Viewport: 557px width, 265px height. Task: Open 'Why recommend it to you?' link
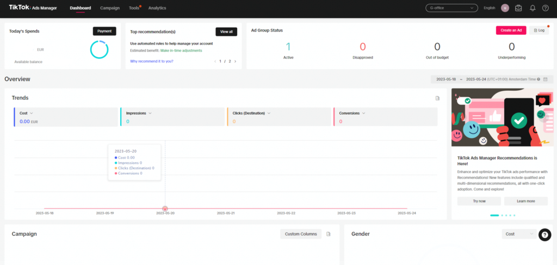152,61
